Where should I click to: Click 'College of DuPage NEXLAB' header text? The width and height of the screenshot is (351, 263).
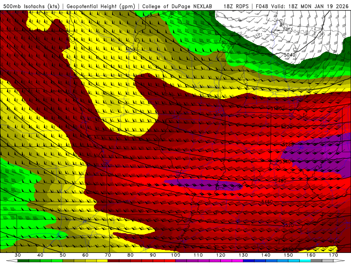[x=177, y=7]
